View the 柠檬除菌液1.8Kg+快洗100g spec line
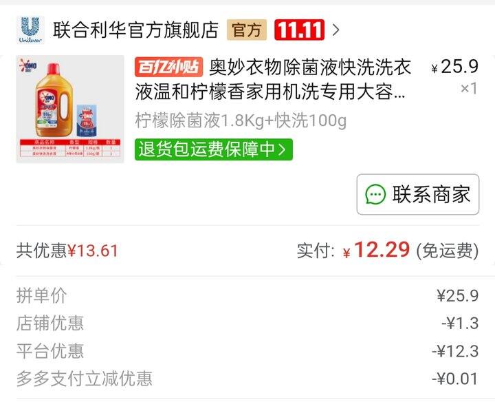 coord(241,120)
